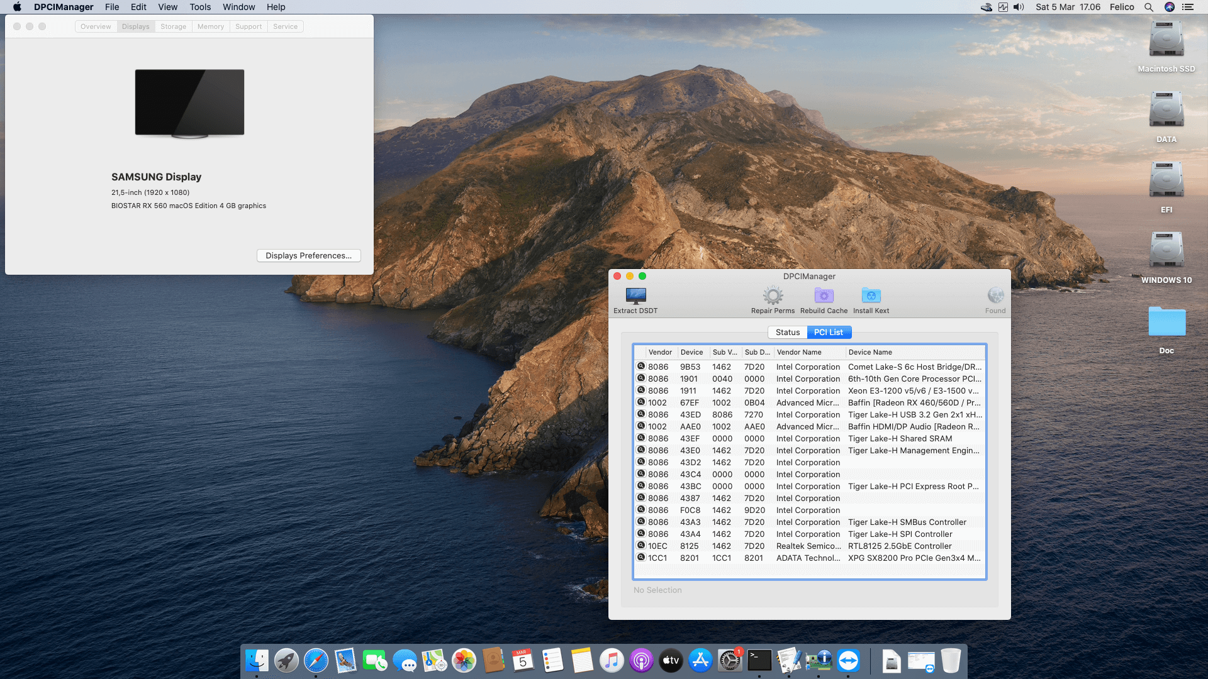This screenshot has width=1208, height=679.
Task: Select the PCI List tab
Action: pos(829,333)
